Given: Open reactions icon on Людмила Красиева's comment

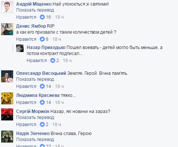Looking at the screenshot, I should pos(42,102).
